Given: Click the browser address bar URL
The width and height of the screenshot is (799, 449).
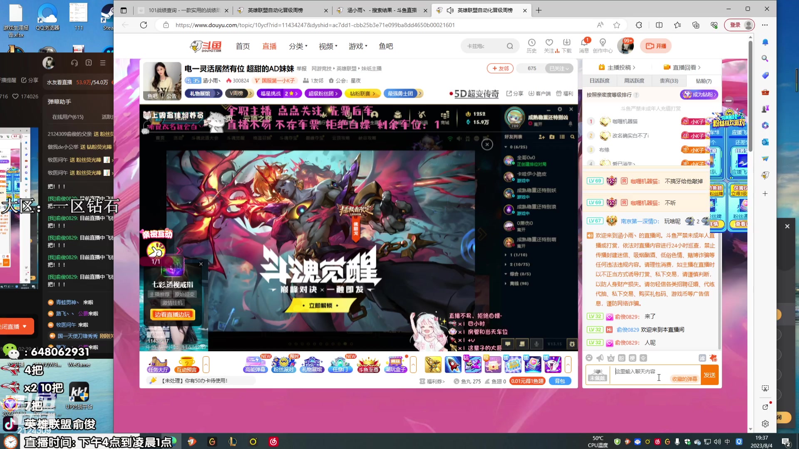Looking at the screenshot, I should point(315,25).
